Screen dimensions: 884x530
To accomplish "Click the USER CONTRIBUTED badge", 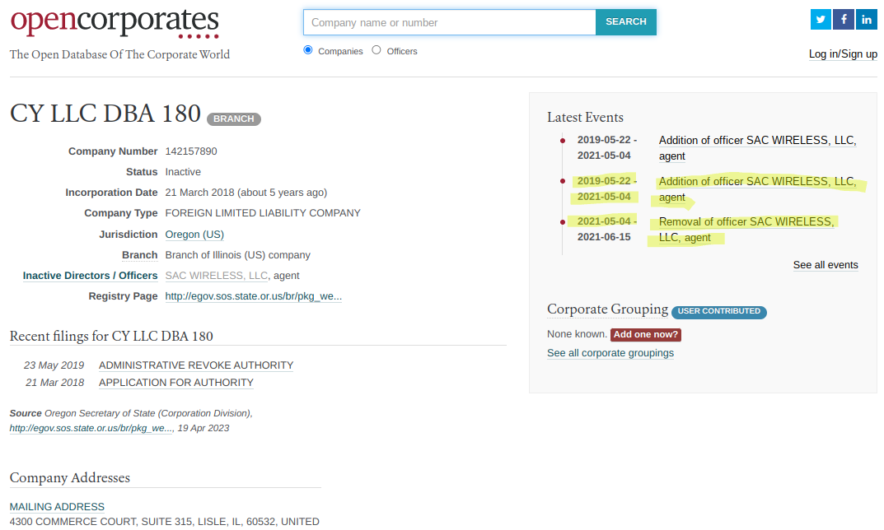I will coord(718,311).
